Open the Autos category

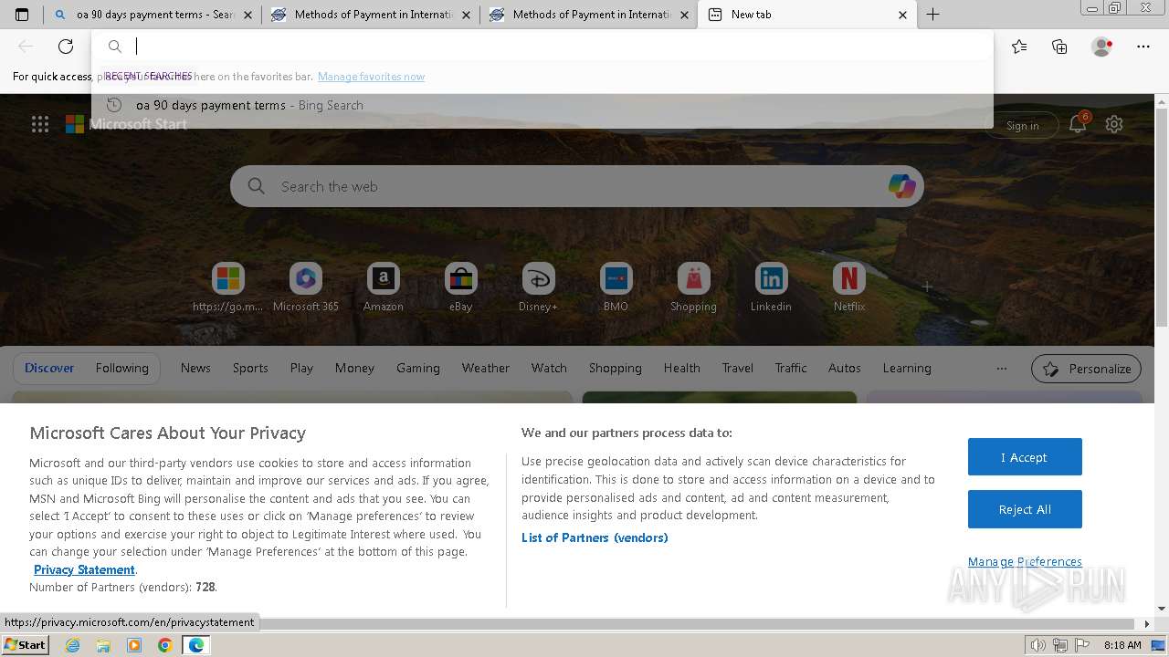click(845, 368)
